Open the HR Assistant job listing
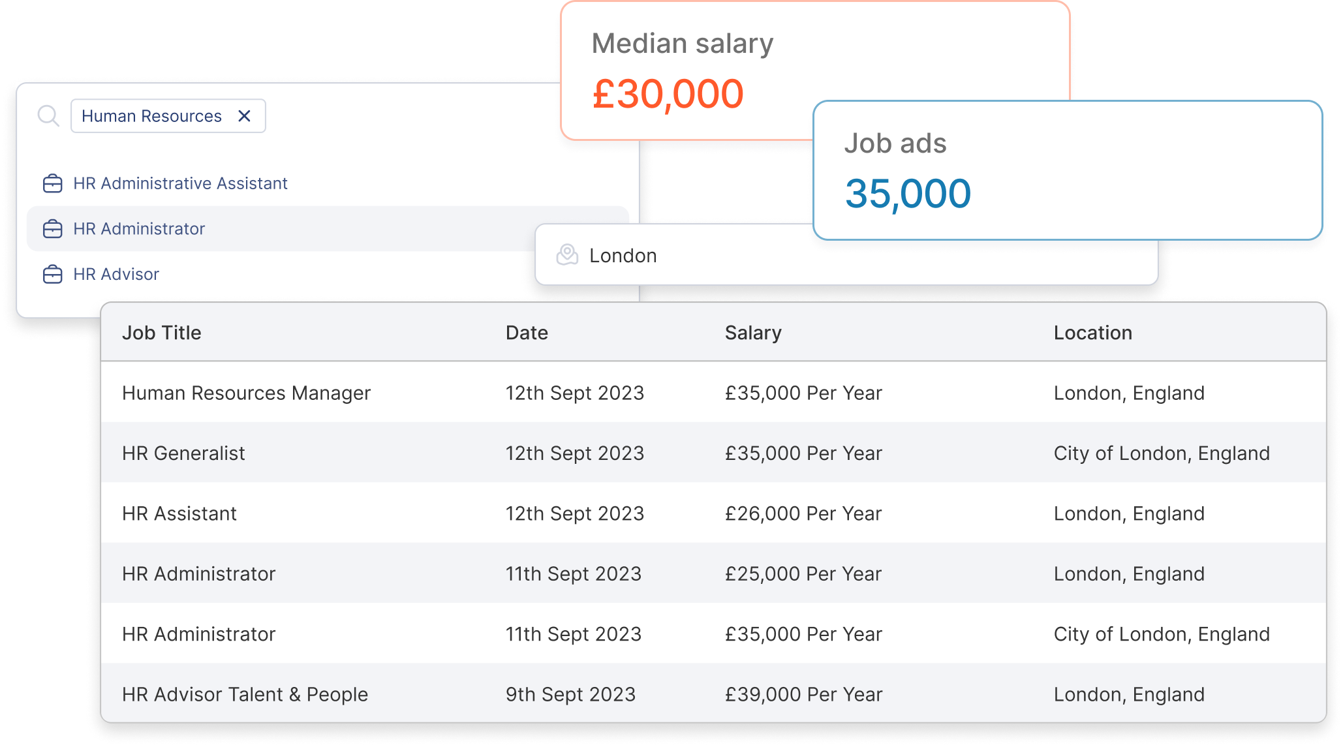This screenshot has height=747, width=1343. [179, 513]
